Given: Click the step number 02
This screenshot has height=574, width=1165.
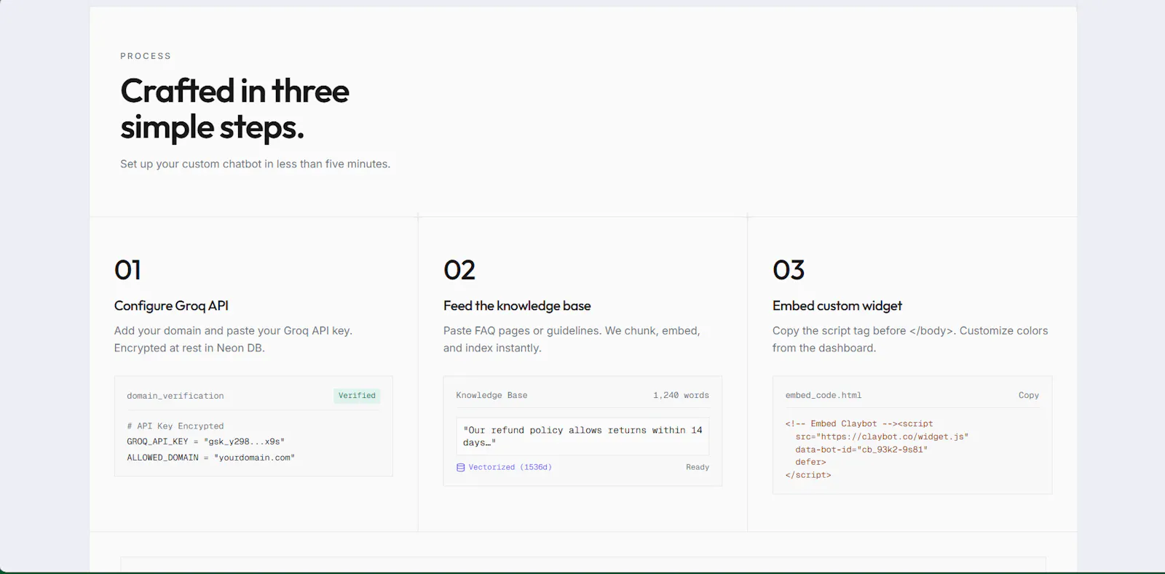Looking at the screenshot, I should 459,271.
